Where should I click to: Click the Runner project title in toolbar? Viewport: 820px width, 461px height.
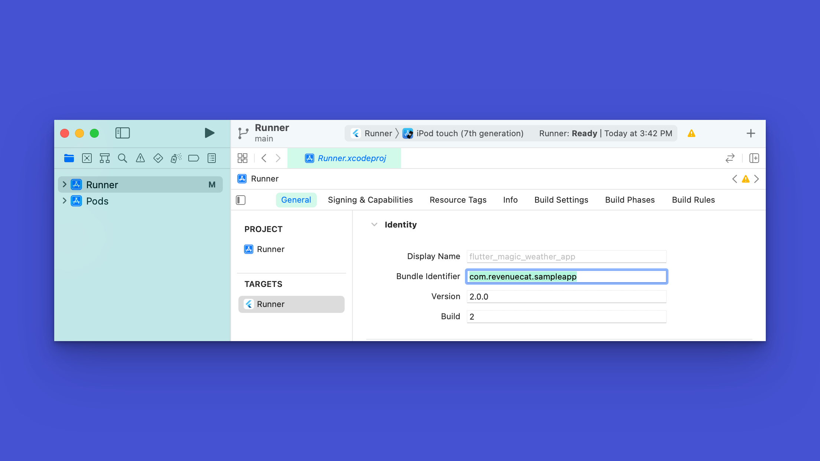(x=272, y=128)
